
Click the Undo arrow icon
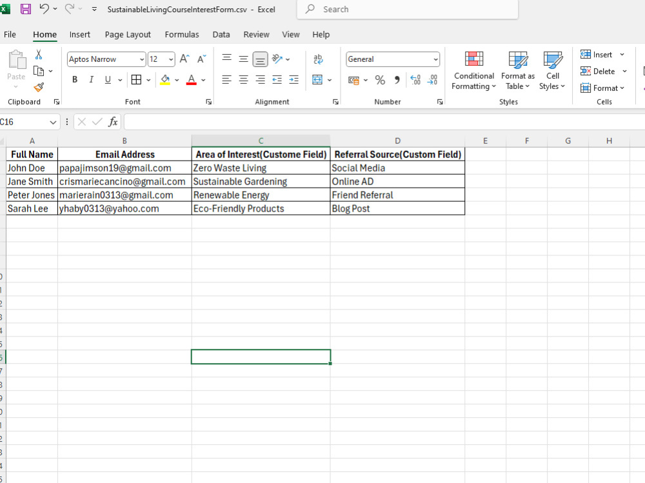[x=44, y=8]
